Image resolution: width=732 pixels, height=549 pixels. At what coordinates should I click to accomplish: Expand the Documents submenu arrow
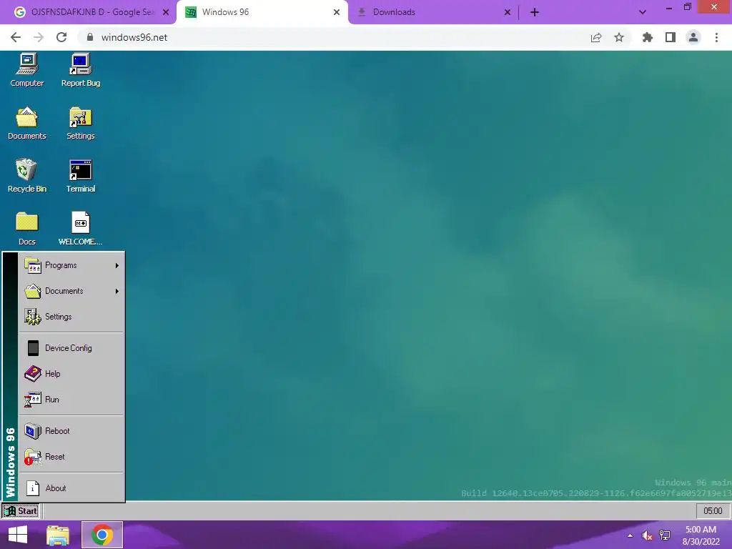pyautogui.click(x=117, y=292)
